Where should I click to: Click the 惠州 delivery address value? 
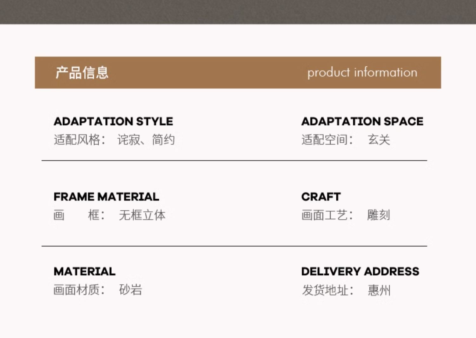coord(379,290)
